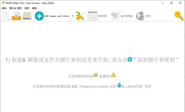Viewport: 185px width, 112px height.
Task: Click the WOW Slider app icon in the title bar
Action: coord(3,3)
